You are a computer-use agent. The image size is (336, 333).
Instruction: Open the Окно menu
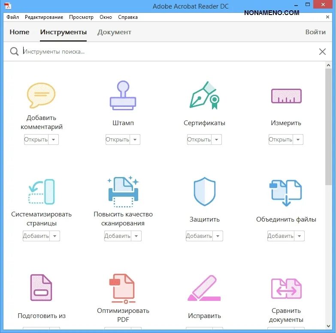pos(106,17)
